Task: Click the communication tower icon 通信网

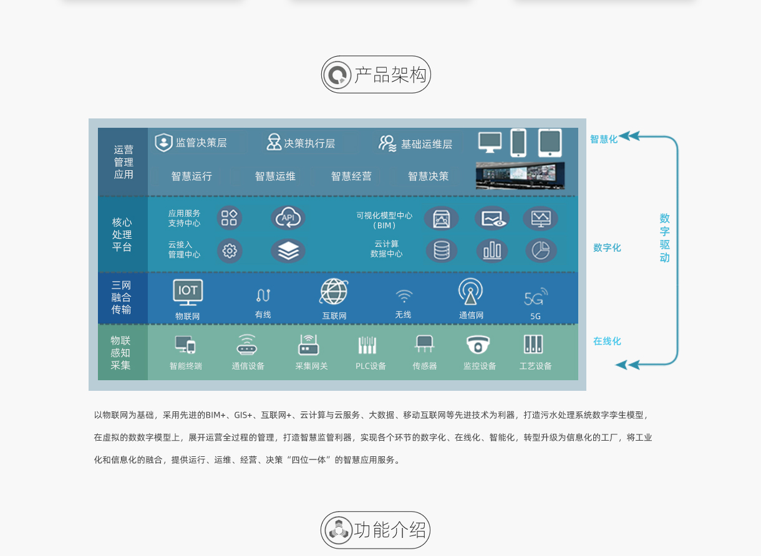Action: [470, 292]
